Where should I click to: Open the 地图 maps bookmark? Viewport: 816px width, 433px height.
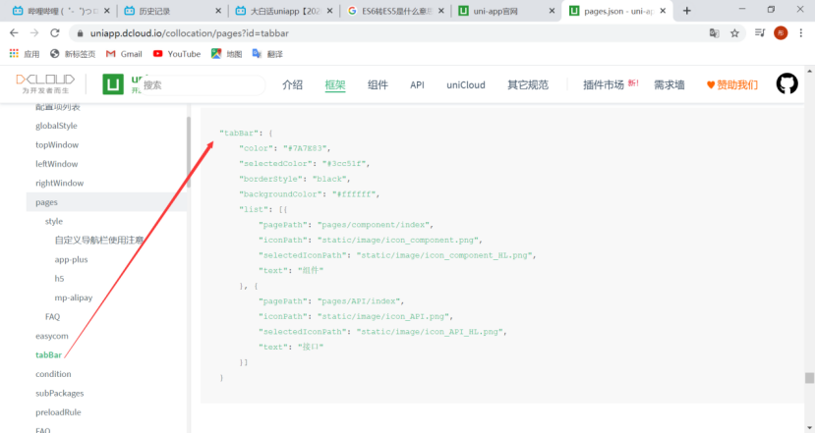(226, 54)
